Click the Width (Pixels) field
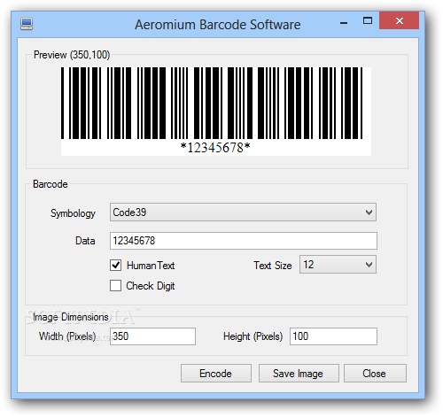The image size is (443, 417). tap(152, 336)
